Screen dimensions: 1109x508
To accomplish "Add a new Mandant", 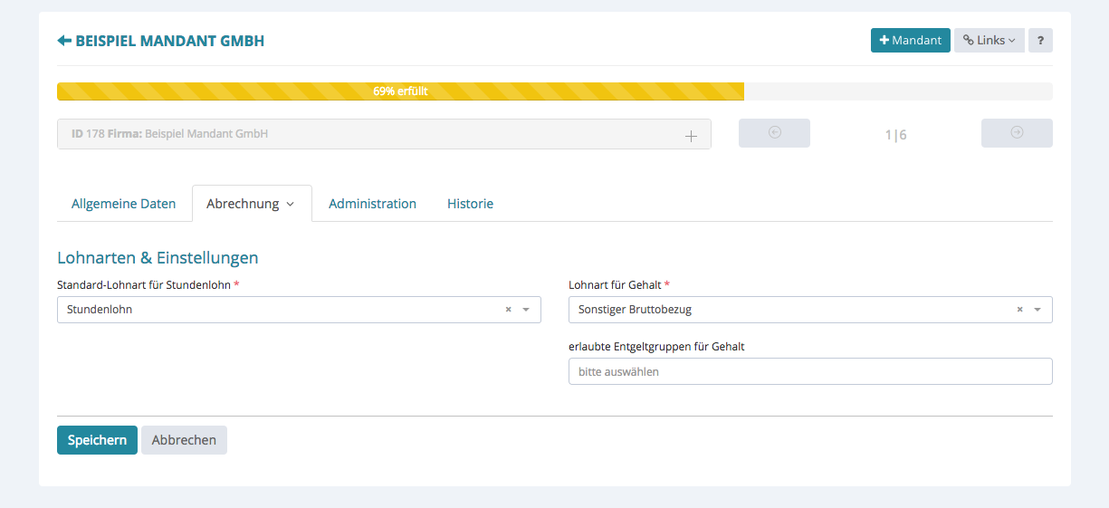I will (910, 41).
